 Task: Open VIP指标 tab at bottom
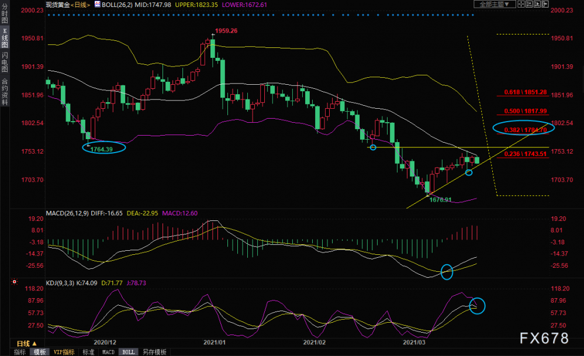point(64,352)
